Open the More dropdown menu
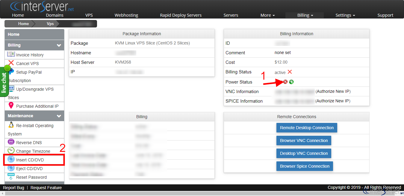Screen dimensions: 404x196 (x=268, y=15)
